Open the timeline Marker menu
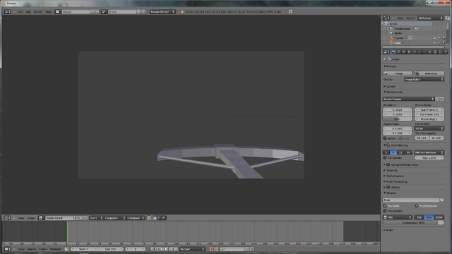Screen dimensions: 452x254 [x=32, y=249]
